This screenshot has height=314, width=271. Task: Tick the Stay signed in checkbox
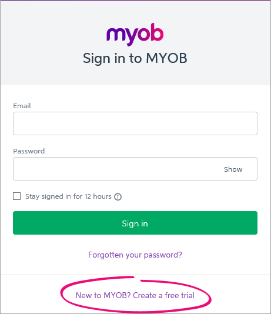point(16,196)
